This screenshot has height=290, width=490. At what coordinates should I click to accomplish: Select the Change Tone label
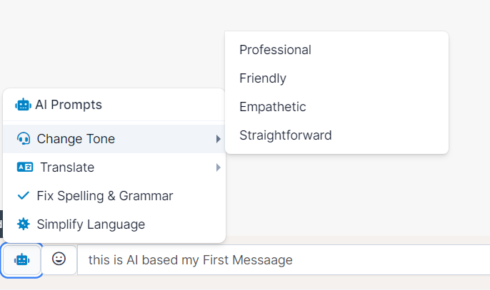point(76,139)
